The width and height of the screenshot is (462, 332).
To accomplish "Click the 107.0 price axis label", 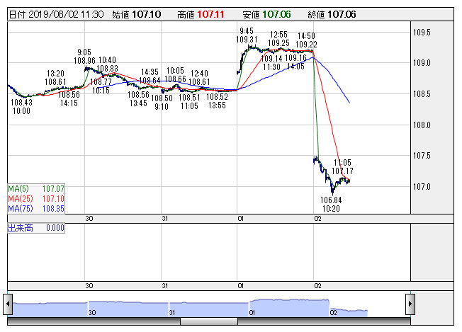I will click(422, 187).
